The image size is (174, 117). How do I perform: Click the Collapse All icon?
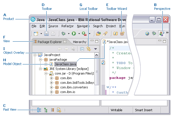click(82, 49)
